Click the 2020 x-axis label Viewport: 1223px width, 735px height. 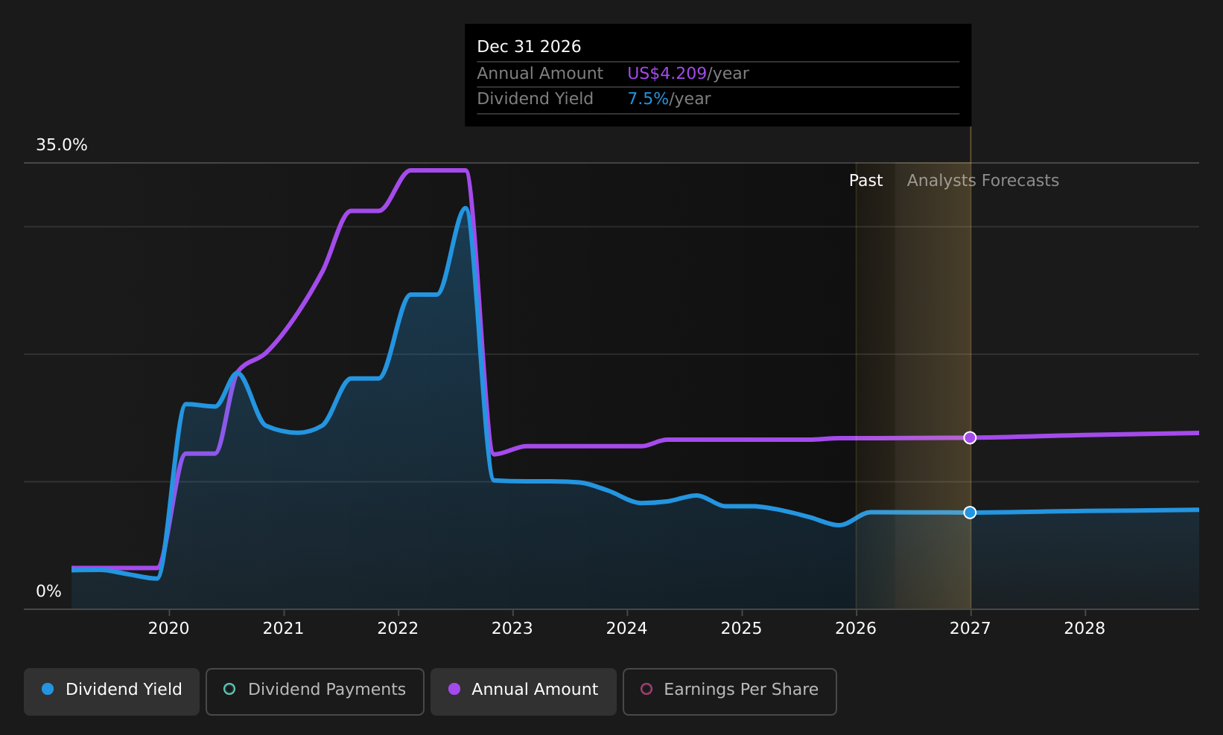(x=169, y=629)
